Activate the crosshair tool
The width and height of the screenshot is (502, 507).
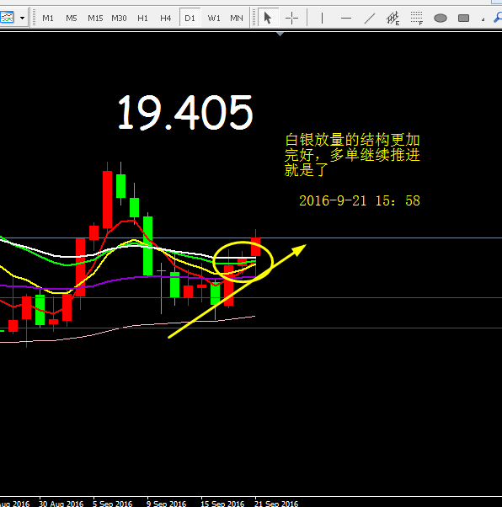point(291,19)
